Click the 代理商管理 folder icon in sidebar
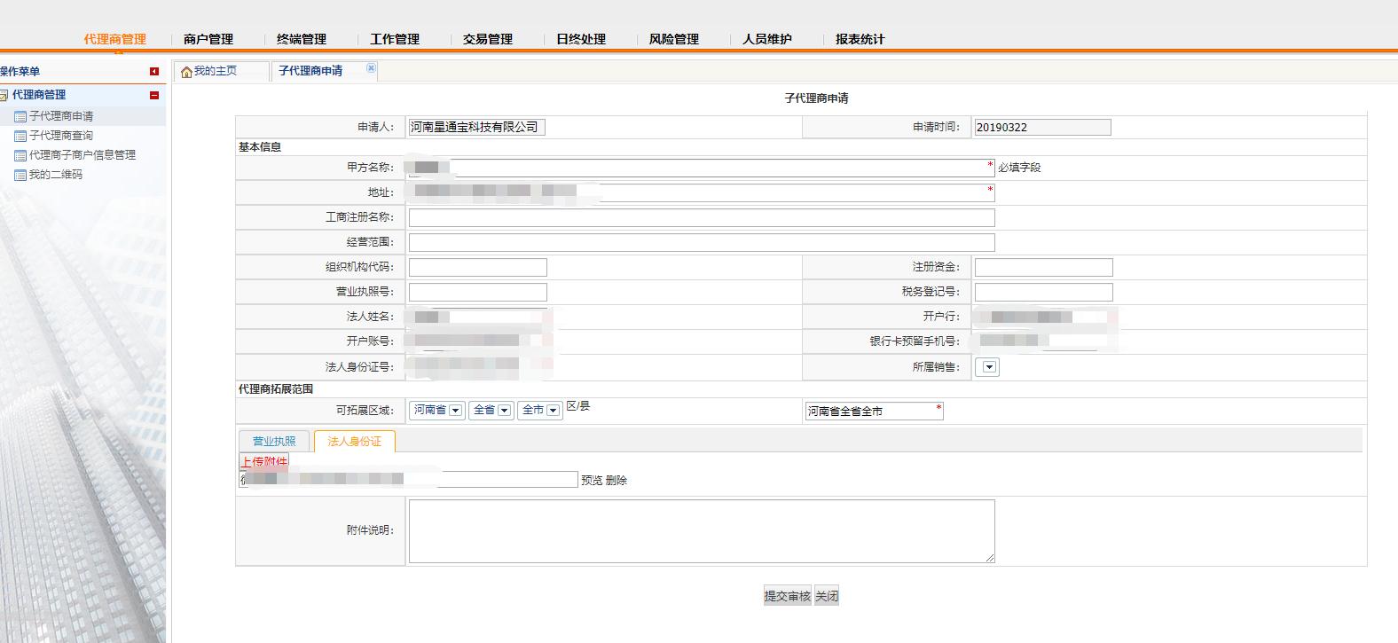This screenshot has height=643, width=1398. (x=4, y=95)
